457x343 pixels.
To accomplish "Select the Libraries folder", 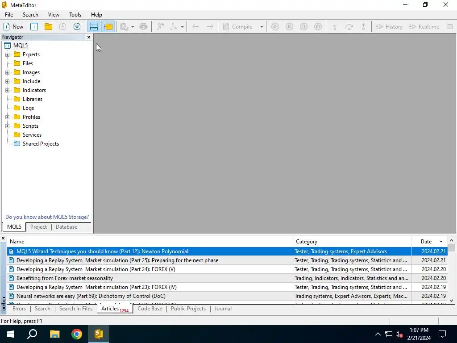I will coord(32,99).
